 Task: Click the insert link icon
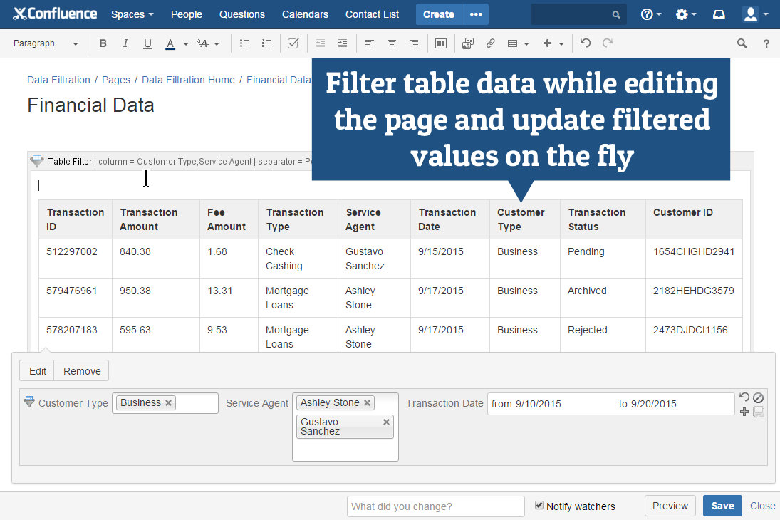490,43
